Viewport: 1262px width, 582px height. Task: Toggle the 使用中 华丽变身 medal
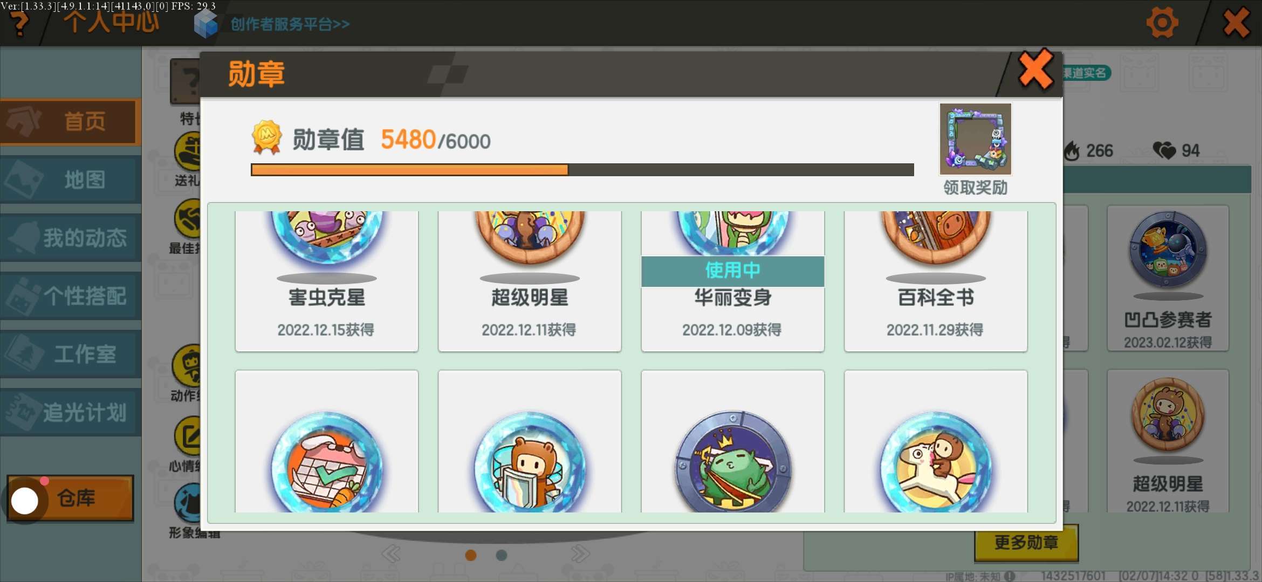click(733, 281)
